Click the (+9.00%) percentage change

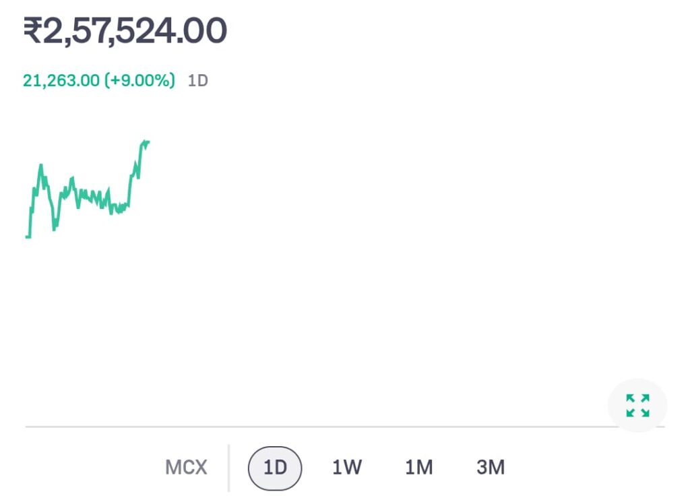point(139,81)
